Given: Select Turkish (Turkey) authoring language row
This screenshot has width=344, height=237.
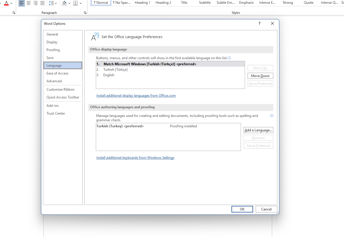Looking at the screenshot, I should (x=168, y=126).
